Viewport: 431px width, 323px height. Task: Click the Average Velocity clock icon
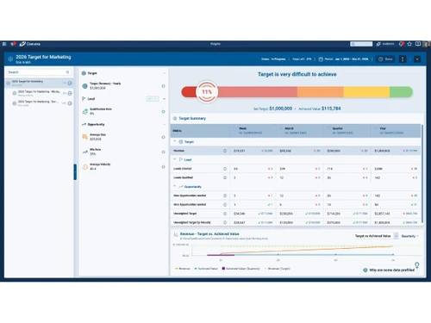[x=84, y=167]
